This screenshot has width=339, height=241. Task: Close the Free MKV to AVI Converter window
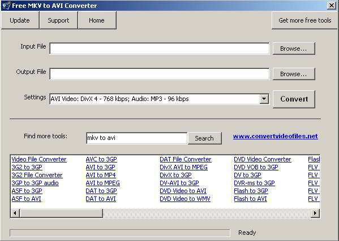(331, 5)
